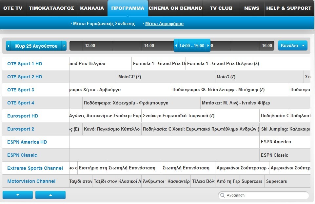This screenshot has height=204, width=315.
Task: Click the Μέσω Ευρυζωνικής Σύνδεσης link
Action: click(104, 24)
